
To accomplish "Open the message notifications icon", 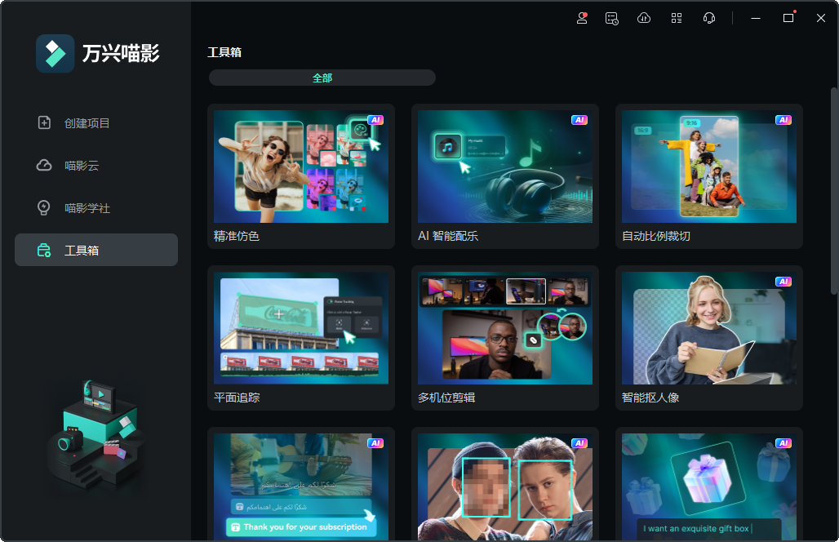I will tap(611, 19).
